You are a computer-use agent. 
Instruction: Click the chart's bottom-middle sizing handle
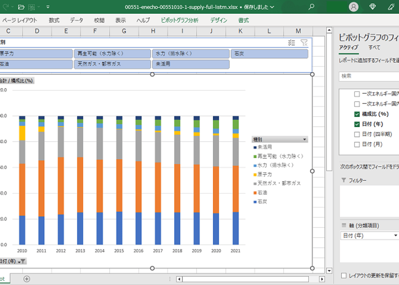point(152,268)
